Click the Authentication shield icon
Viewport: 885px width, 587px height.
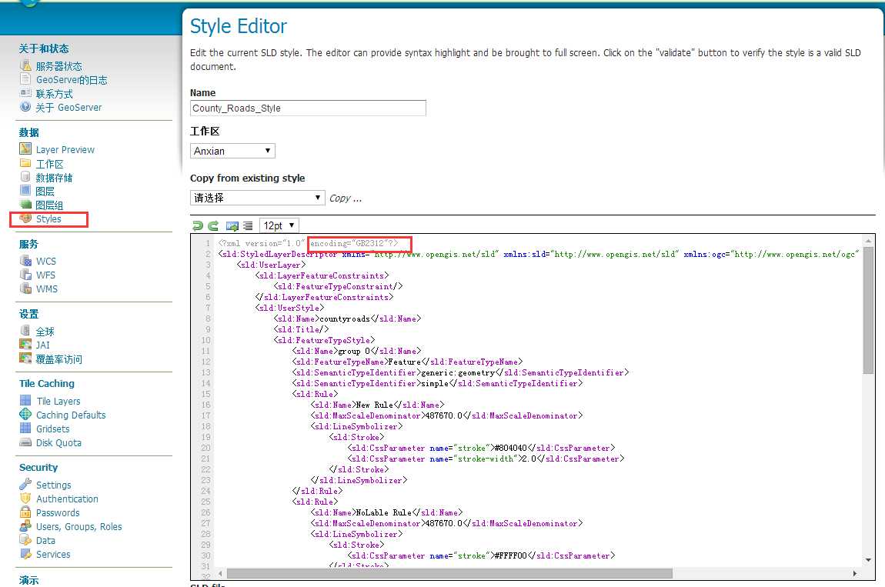(x=25, y=499)
